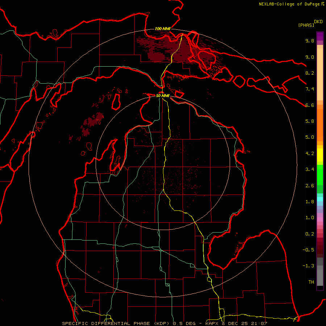Click the yellow segment of the color bar
The height and width of the screenshot is (326, 326).
tap(320, 155)
